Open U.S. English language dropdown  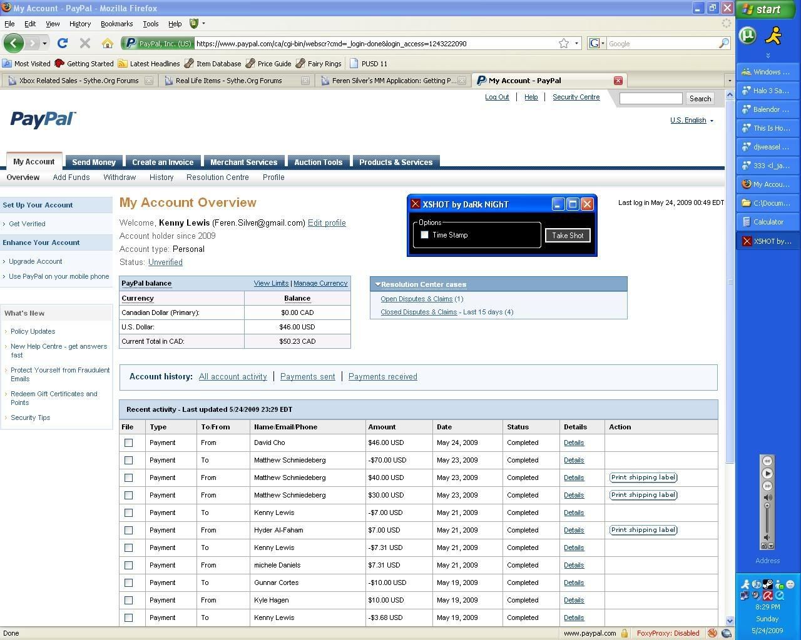tap(692, 120)
